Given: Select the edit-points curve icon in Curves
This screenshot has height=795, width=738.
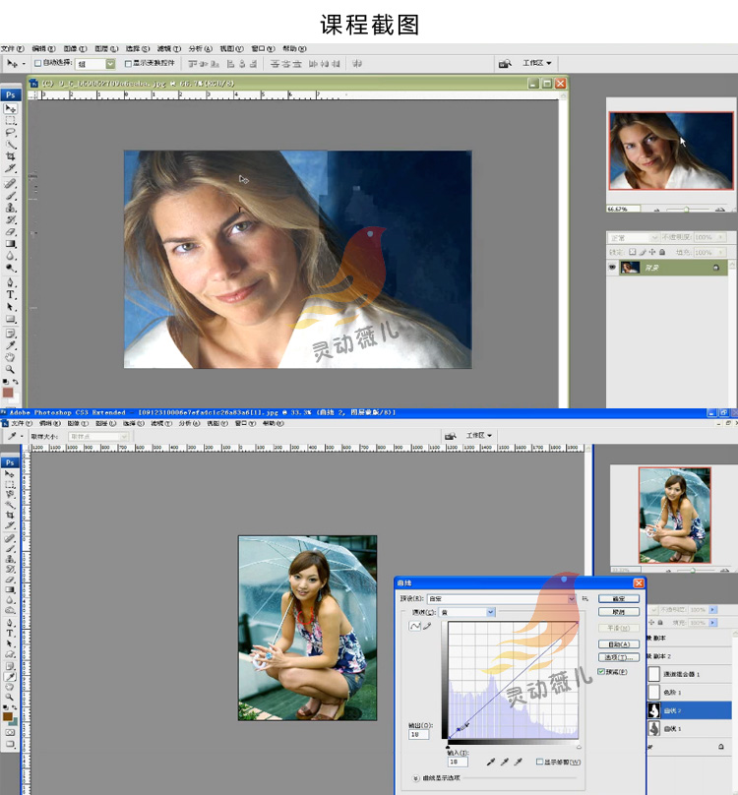Looking at the screenshot, I should pos(416,626).
